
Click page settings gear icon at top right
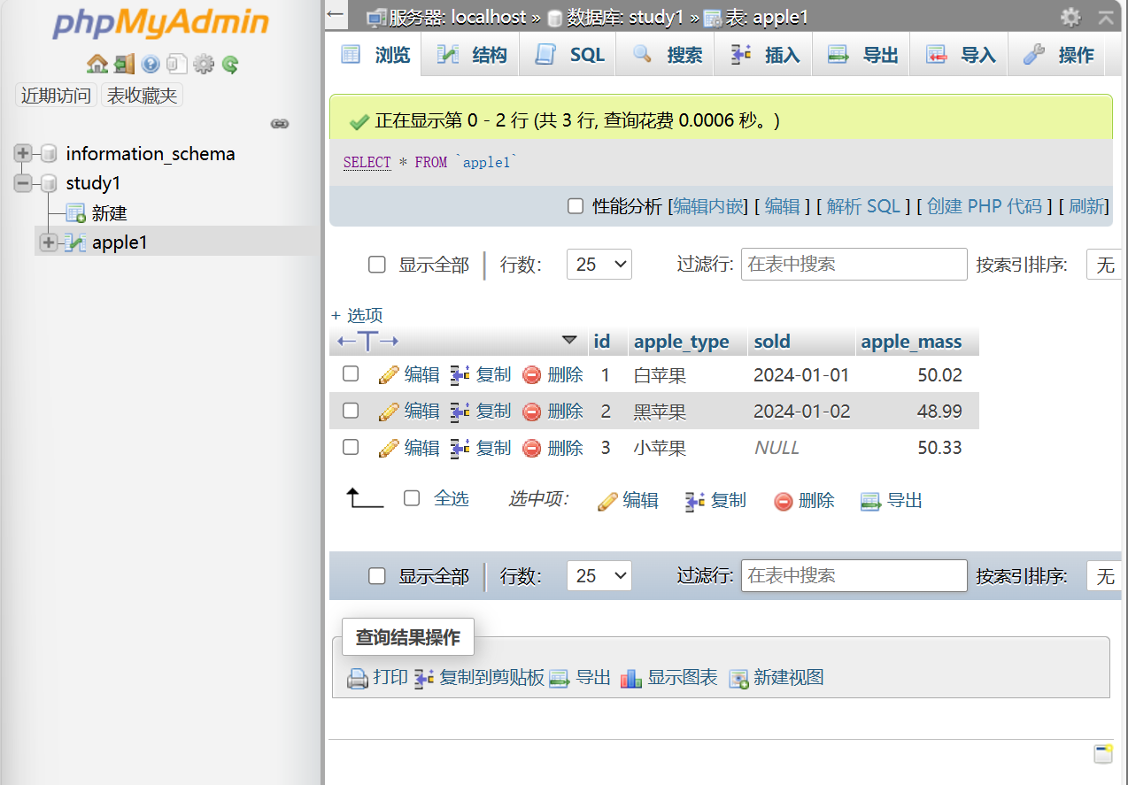coord(1070,17)
